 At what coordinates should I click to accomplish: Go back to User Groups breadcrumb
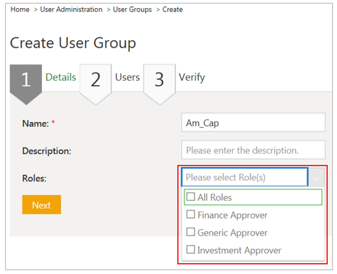click(x=132, y=10)
